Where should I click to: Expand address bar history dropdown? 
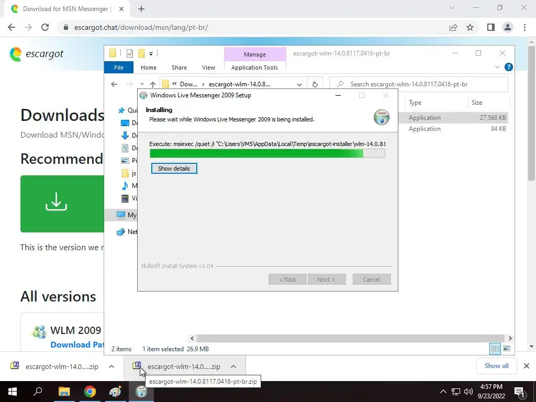coord(299,84)
